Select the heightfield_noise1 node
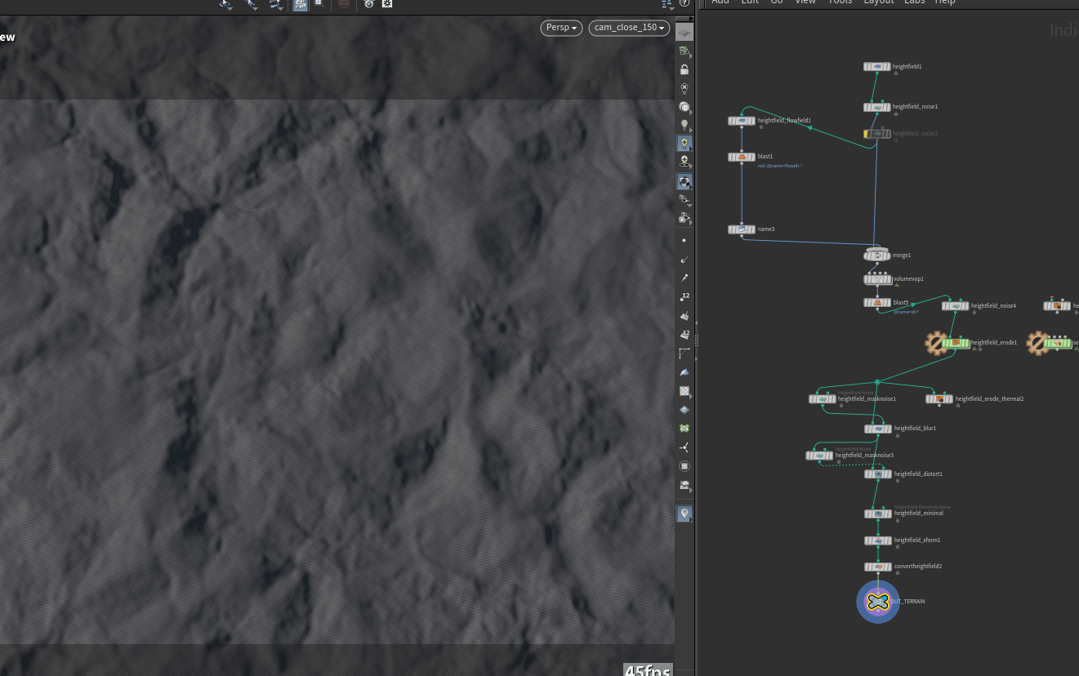Viewport: 1079px width, 676px height. coord(877,107)
